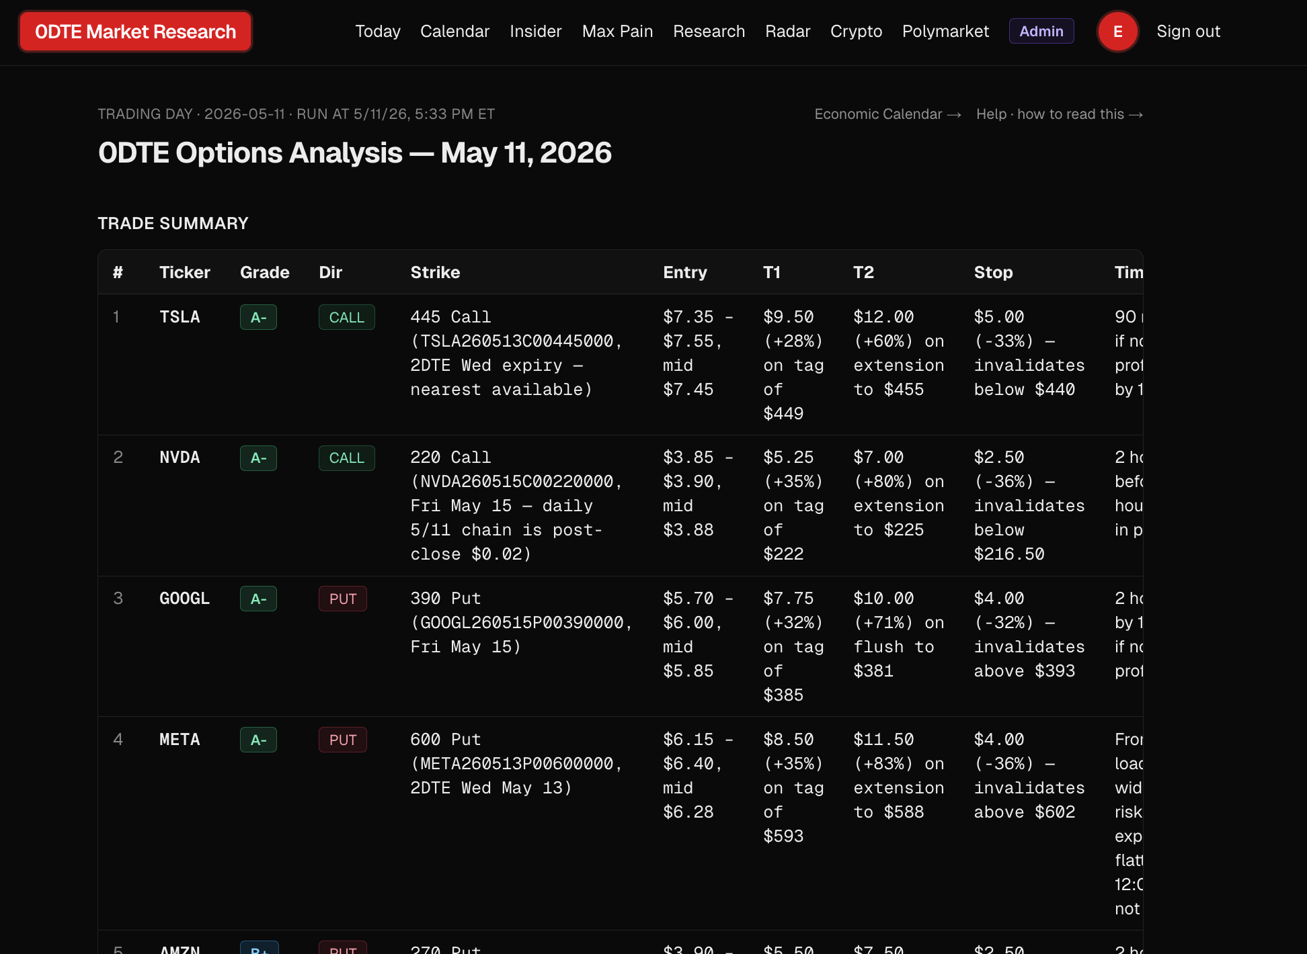Open the Calendar nav item
Viewport: 1307px width, 954px height.
coord(455,32)
